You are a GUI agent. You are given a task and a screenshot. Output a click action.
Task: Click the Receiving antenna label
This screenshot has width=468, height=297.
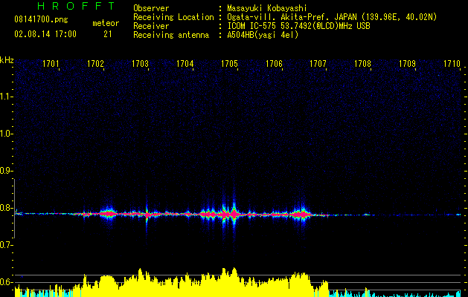tap(171, 36)
